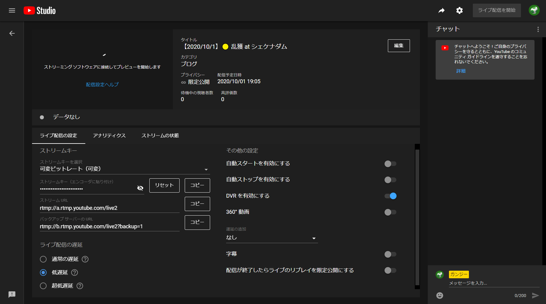
Task: Click the share arrow icon
Action: point(442,11)
